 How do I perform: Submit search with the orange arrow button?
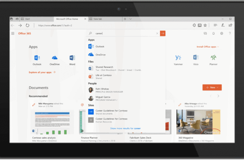tap(163, 33)
